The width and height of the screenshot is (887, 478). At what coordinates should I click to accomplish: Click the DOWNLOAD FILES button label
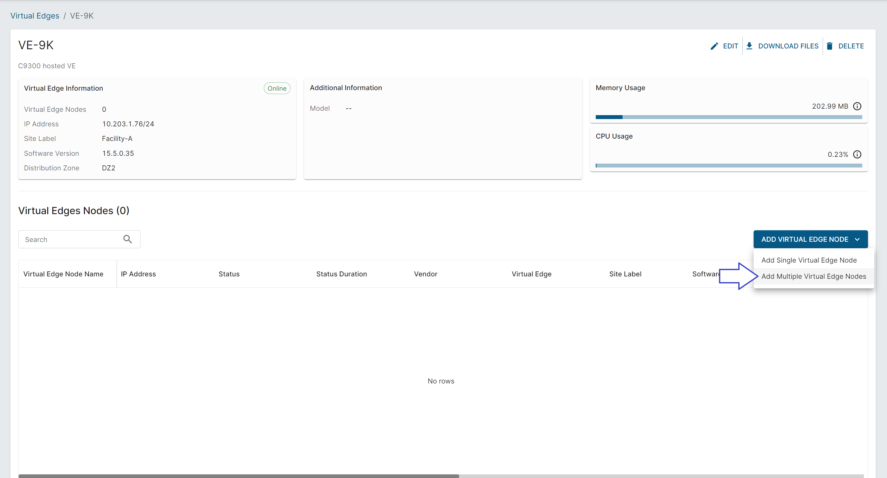click(788, 46)
